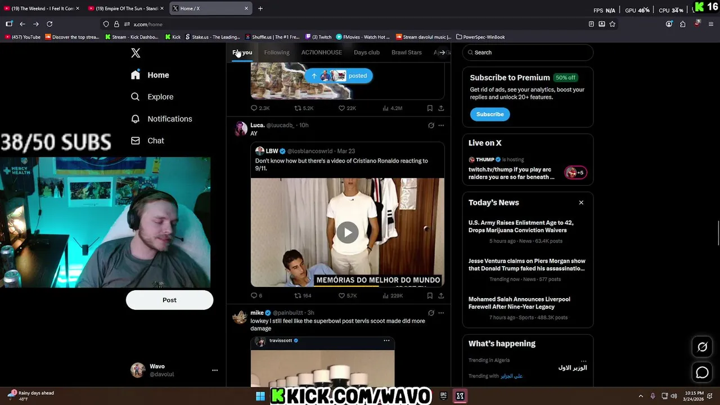Click the Grok icon on mike's post
720x405 pixels.
click(x=431, y=313)
